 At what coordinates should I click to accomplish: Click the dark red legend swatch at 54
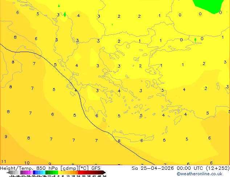click(x=102, y=172)
